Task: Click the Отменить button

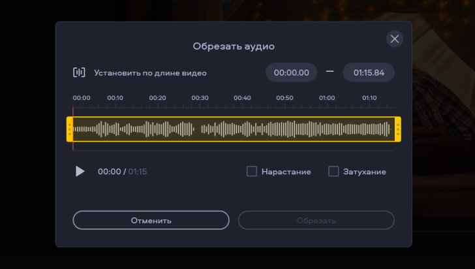Action: 151,220
